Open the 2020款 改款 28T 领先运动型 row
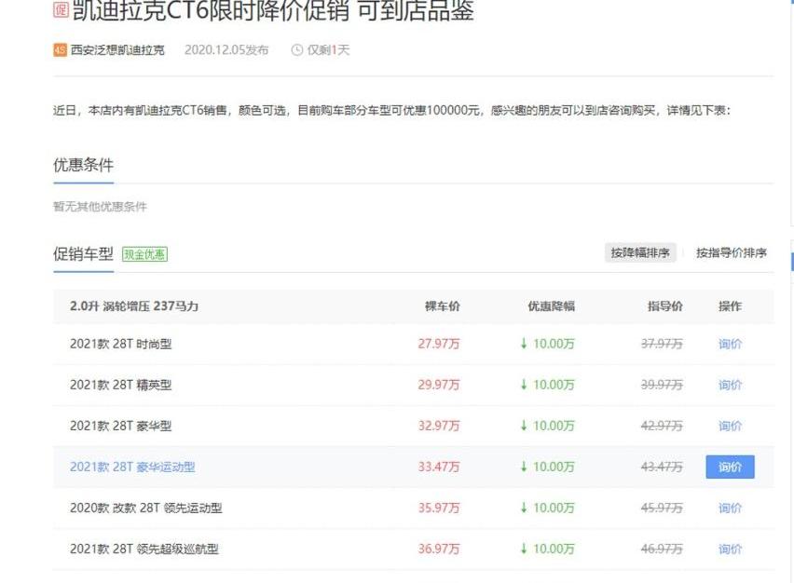This screenshot has width=794, height=583. tap(413, 508)
